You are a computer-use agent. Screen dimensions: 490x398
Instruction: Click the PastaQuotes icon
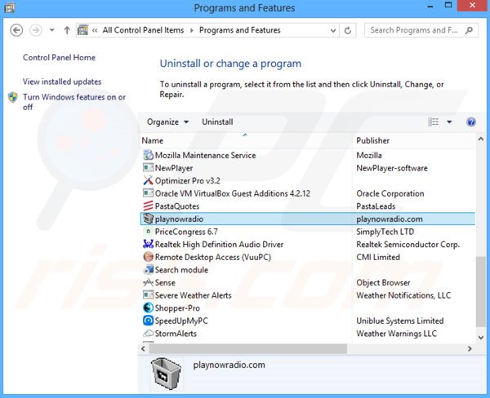click(148, 206)
